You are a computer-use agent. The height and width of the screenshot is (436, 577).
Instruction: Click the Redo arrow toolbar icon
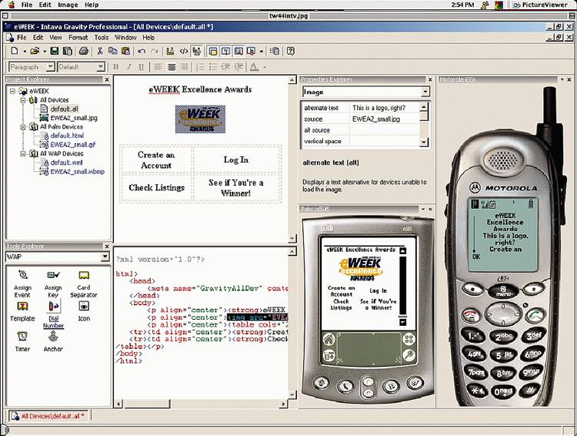click(155, 52)
